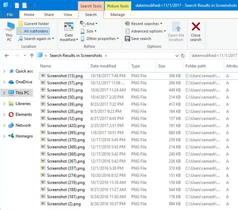The image size is (238, 210).
Task: Expand the This PC tree node
Action: pyautogui.click(x=5, y=93)
